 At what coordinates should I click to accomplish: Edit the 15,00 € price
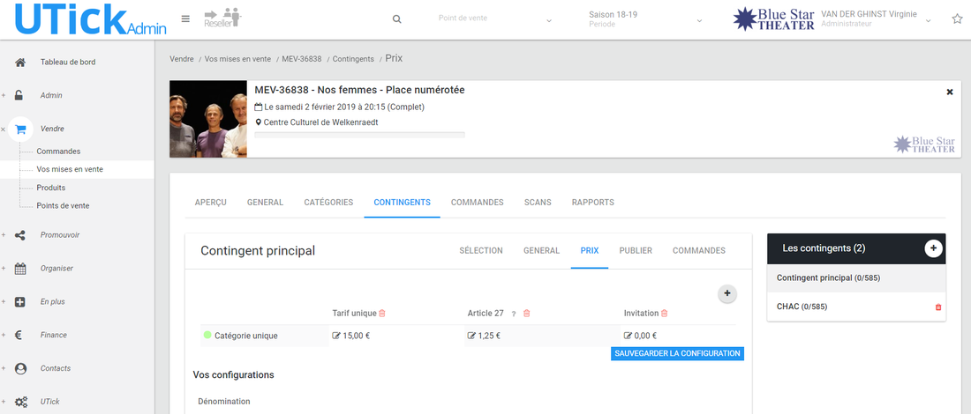(x=336, y=336)
